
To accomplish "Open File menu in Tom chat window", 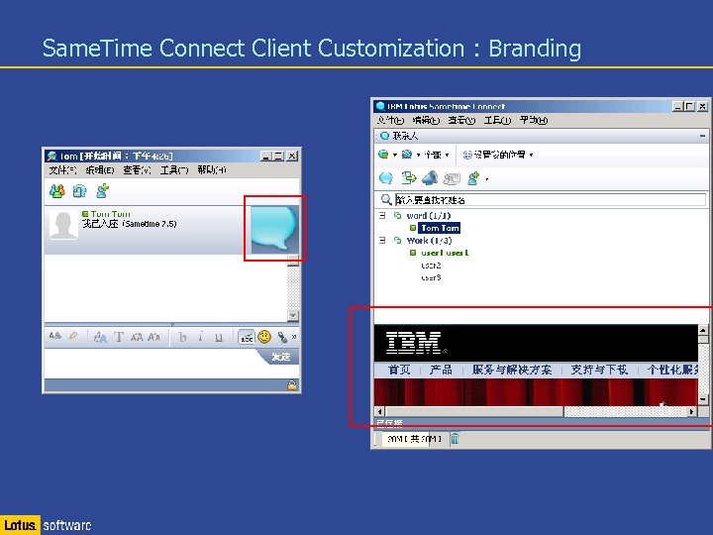I will coord(62,170).
